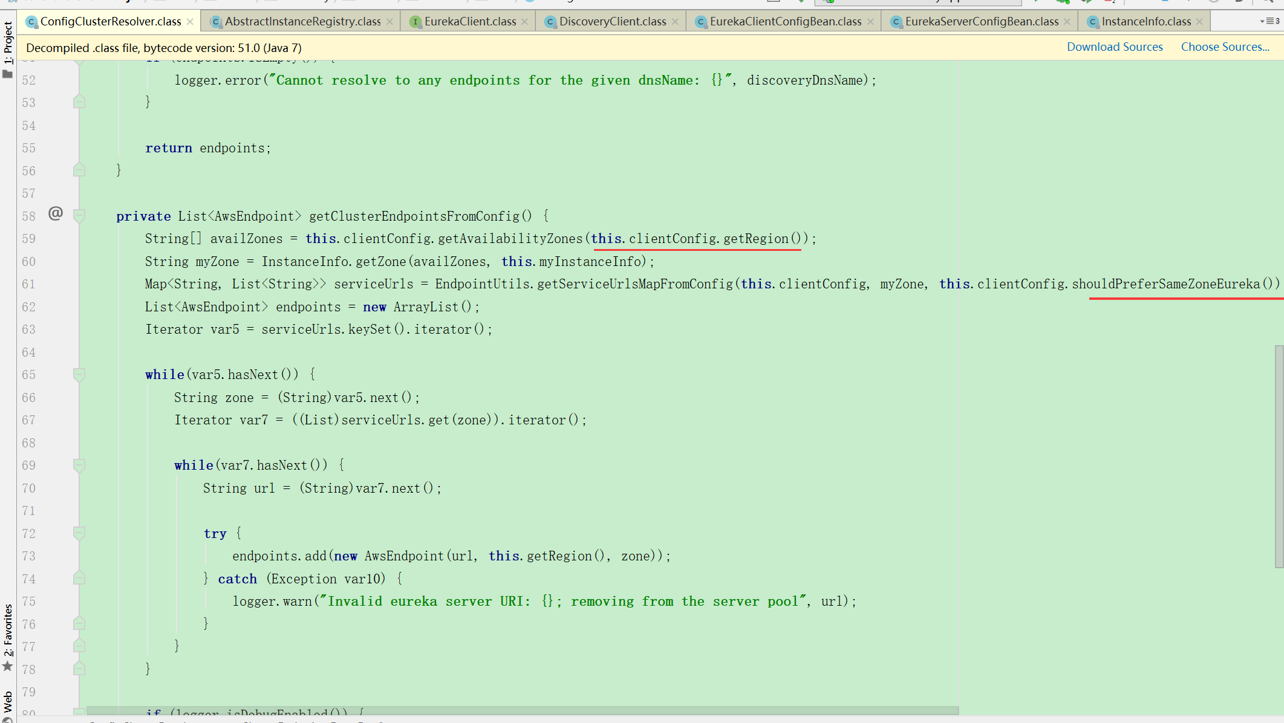Image resolution: width=1284 pixels, height=723 pixels.
Task: Click the Download Sources link
Action: (1114, 47)
